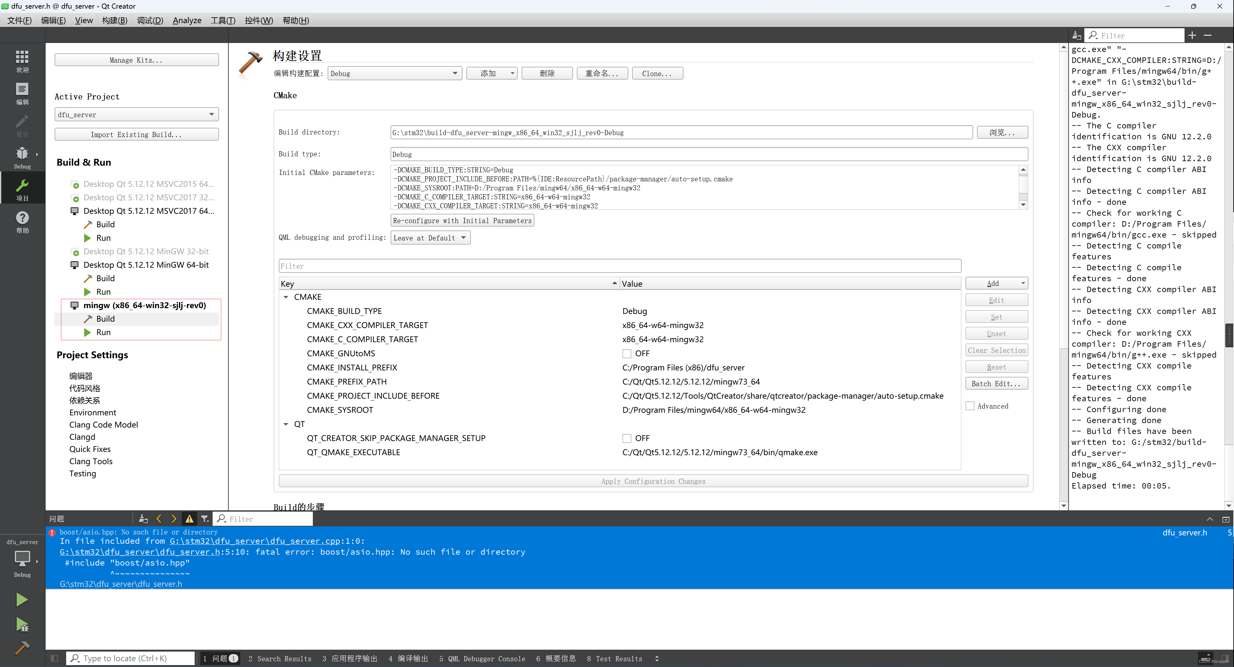Click the Type to locate search box

pos(130,658)
